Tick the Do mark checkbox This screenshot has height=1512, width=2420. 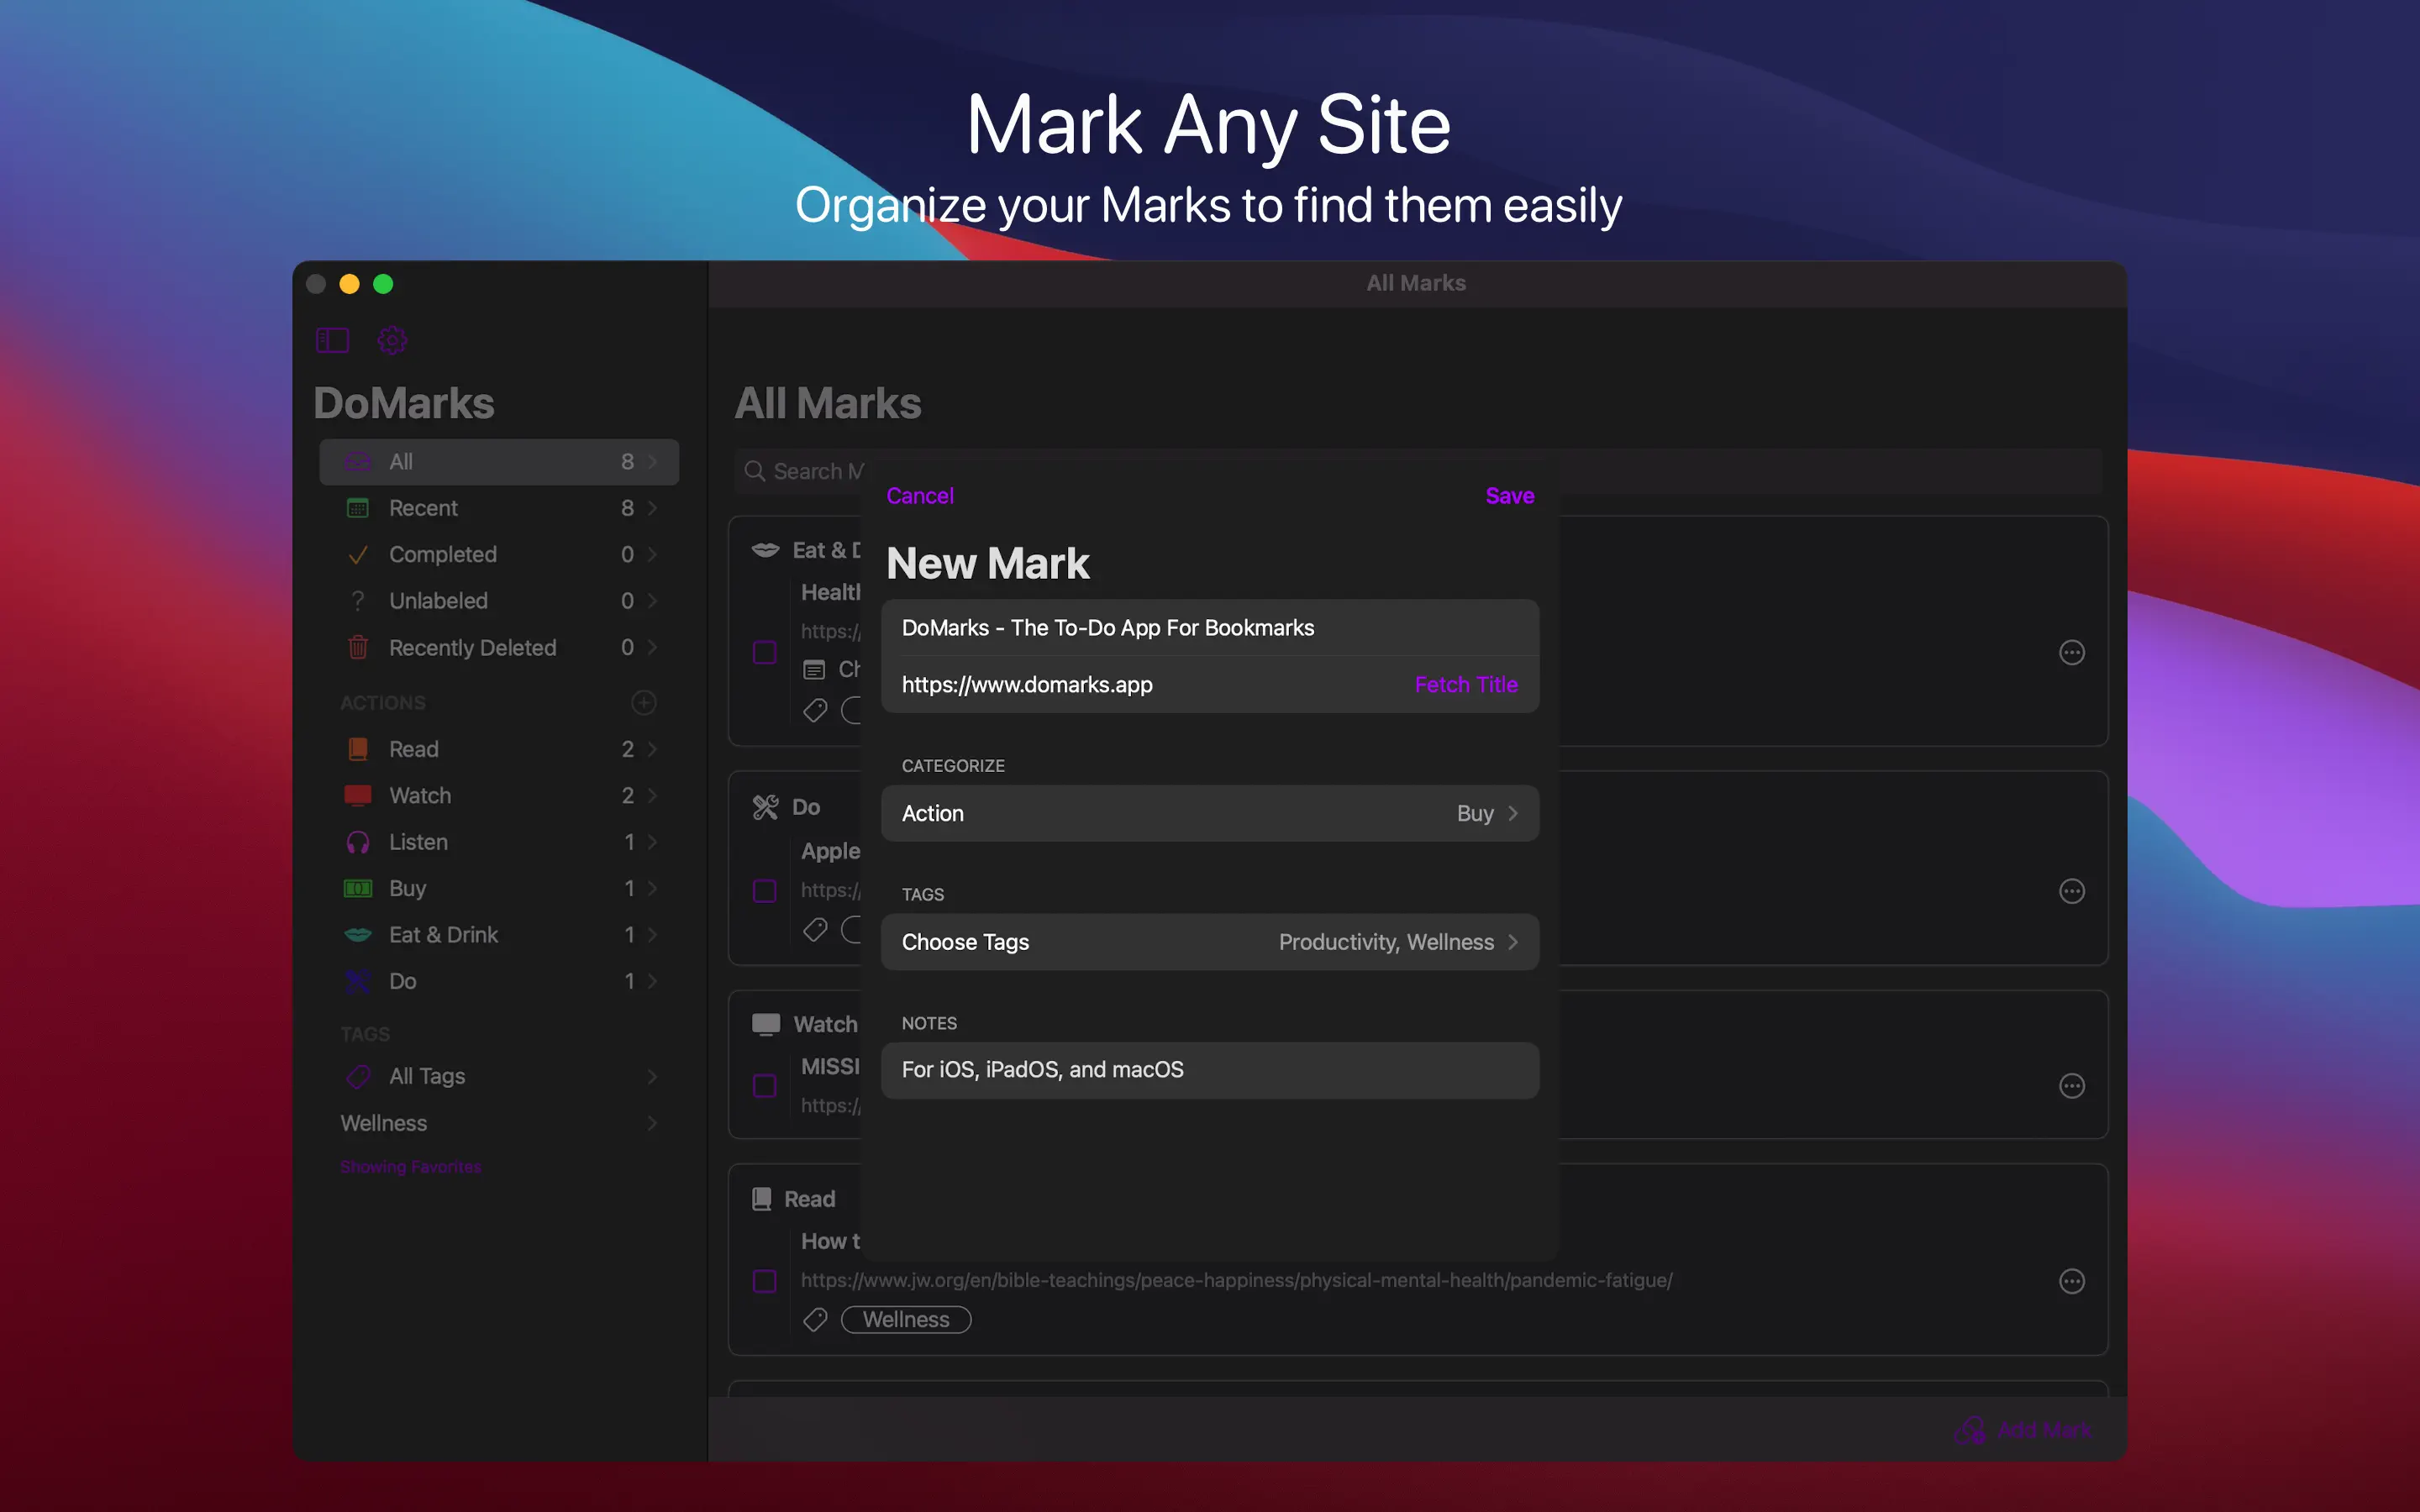(764, 891)
